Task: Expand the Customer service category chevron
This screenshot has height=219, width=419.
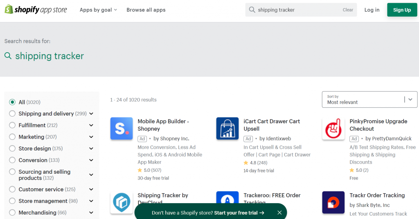Action: (91, 189)
